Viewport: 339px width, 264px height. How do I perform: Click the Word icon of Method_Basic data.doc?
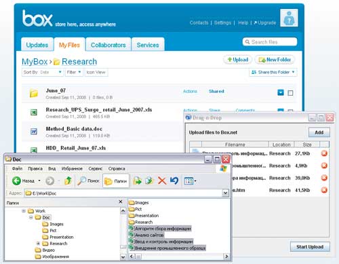[x=34, y=131]
